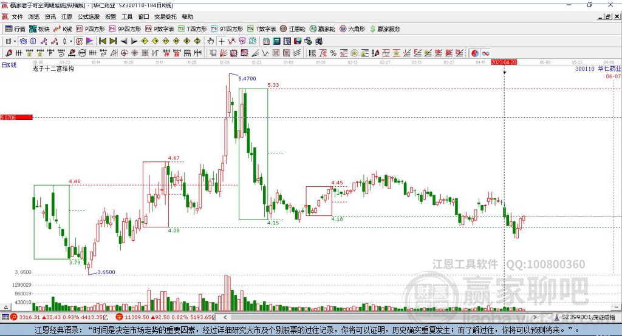Open the 窗口 menu
Screen dimensions: 622x336
coord(143,16)
